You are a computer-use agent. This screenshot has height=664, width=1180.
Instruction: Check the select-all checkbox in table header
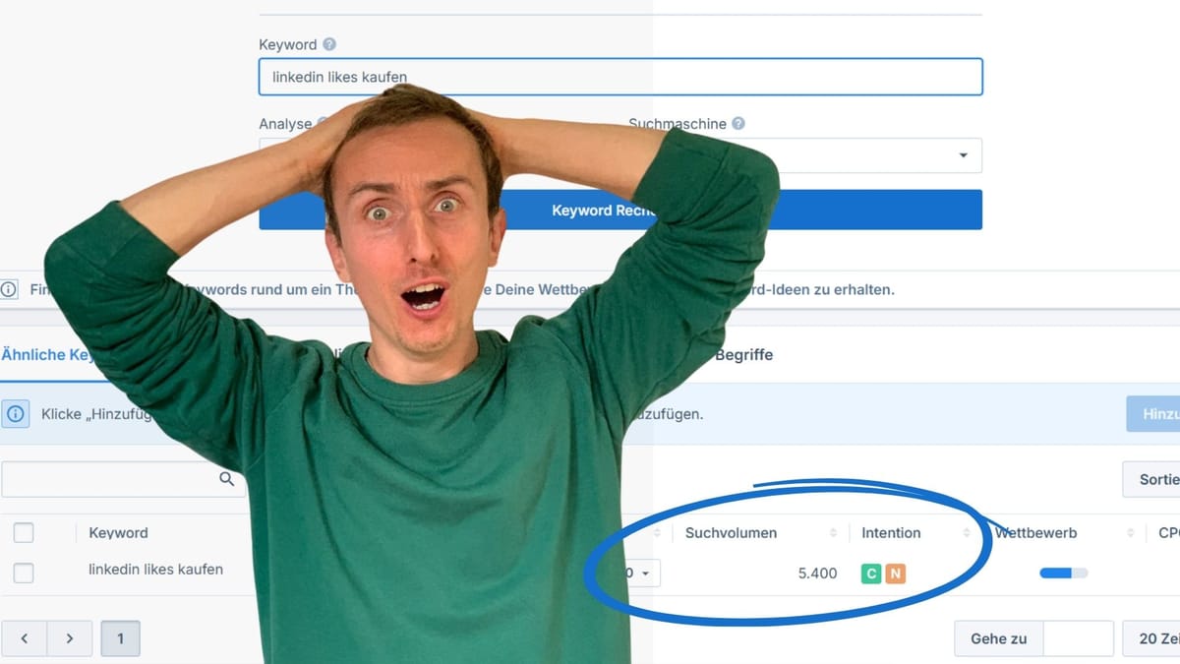point(24,533)
